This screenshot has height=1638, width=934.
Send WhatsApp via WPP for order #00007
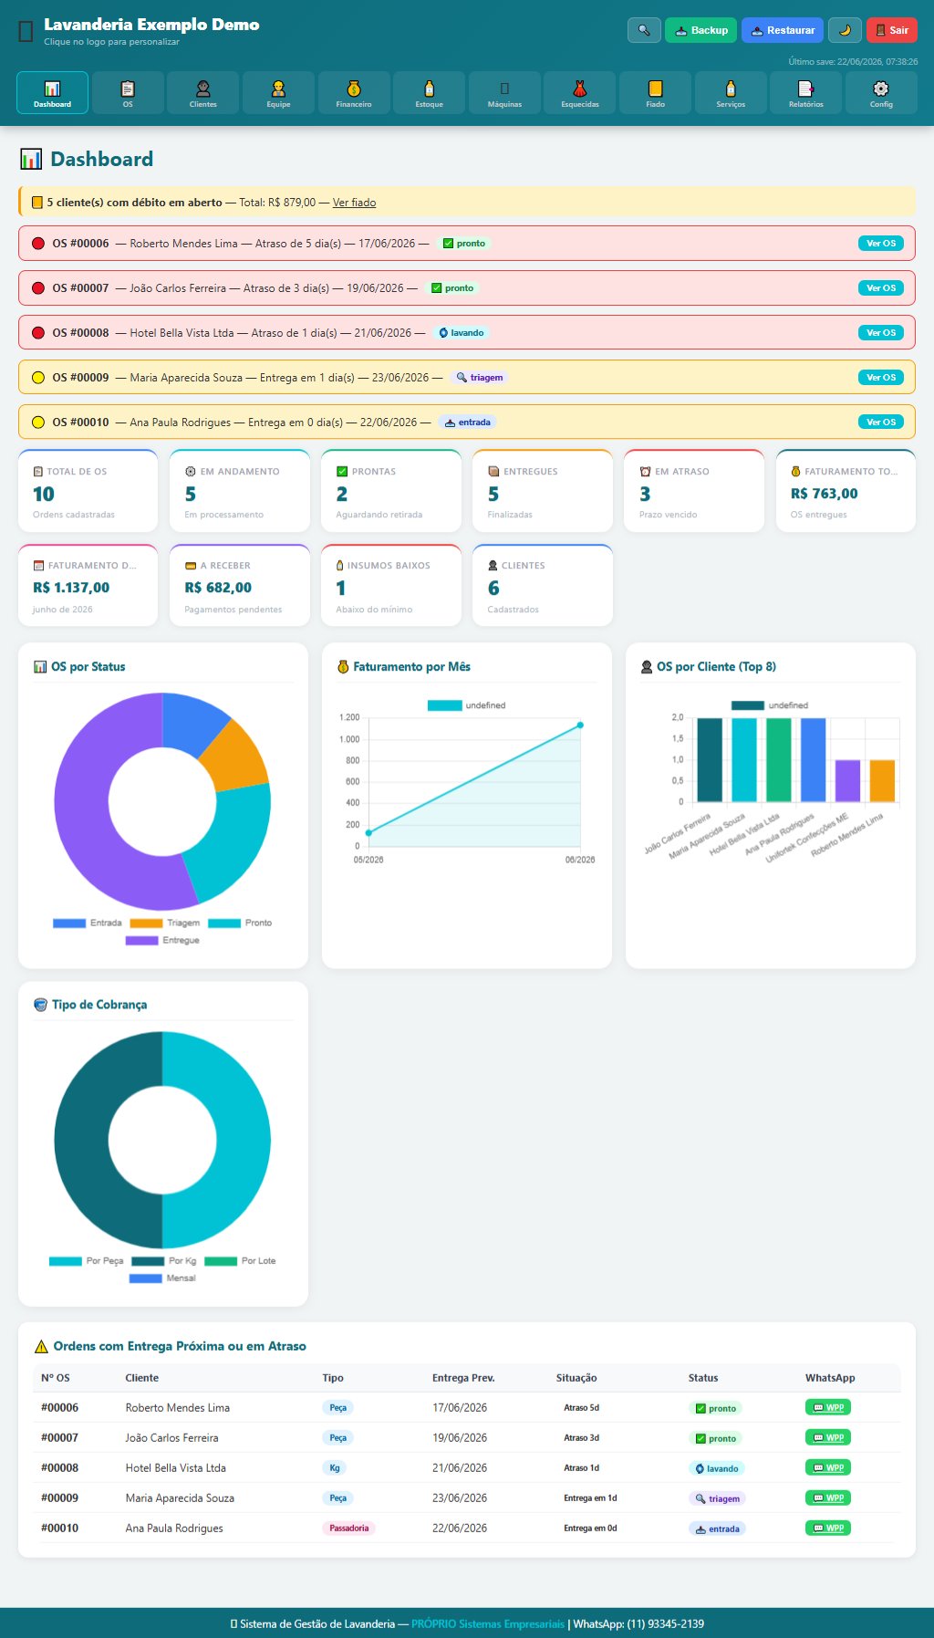pyautogui.click(x=828, y=1437)
